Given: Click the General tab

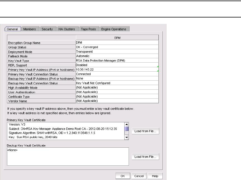Looking at the screenshot, I should [12, 29].
